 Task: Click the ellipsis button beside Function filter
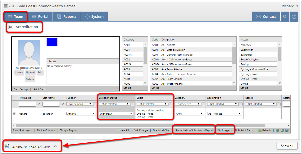tap(95, 104)
